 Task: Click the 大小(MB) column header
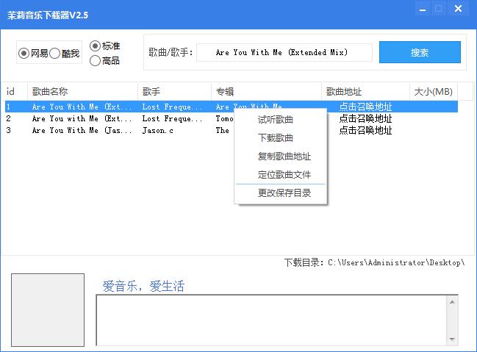click(433, 91)
